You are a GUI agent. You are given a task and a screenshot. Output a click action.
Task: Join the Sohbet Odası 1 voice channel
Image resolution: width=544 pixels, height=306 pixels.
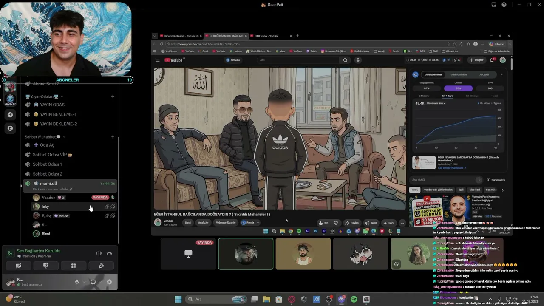(x=70, y=164)
